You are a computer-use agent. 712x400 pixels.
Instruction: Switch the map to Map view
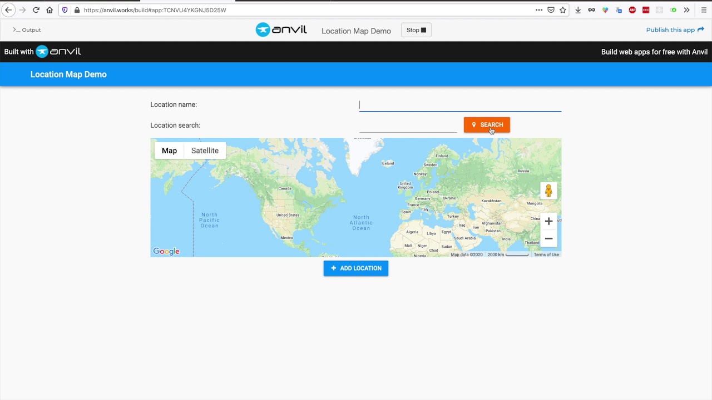tap(169, 151)
